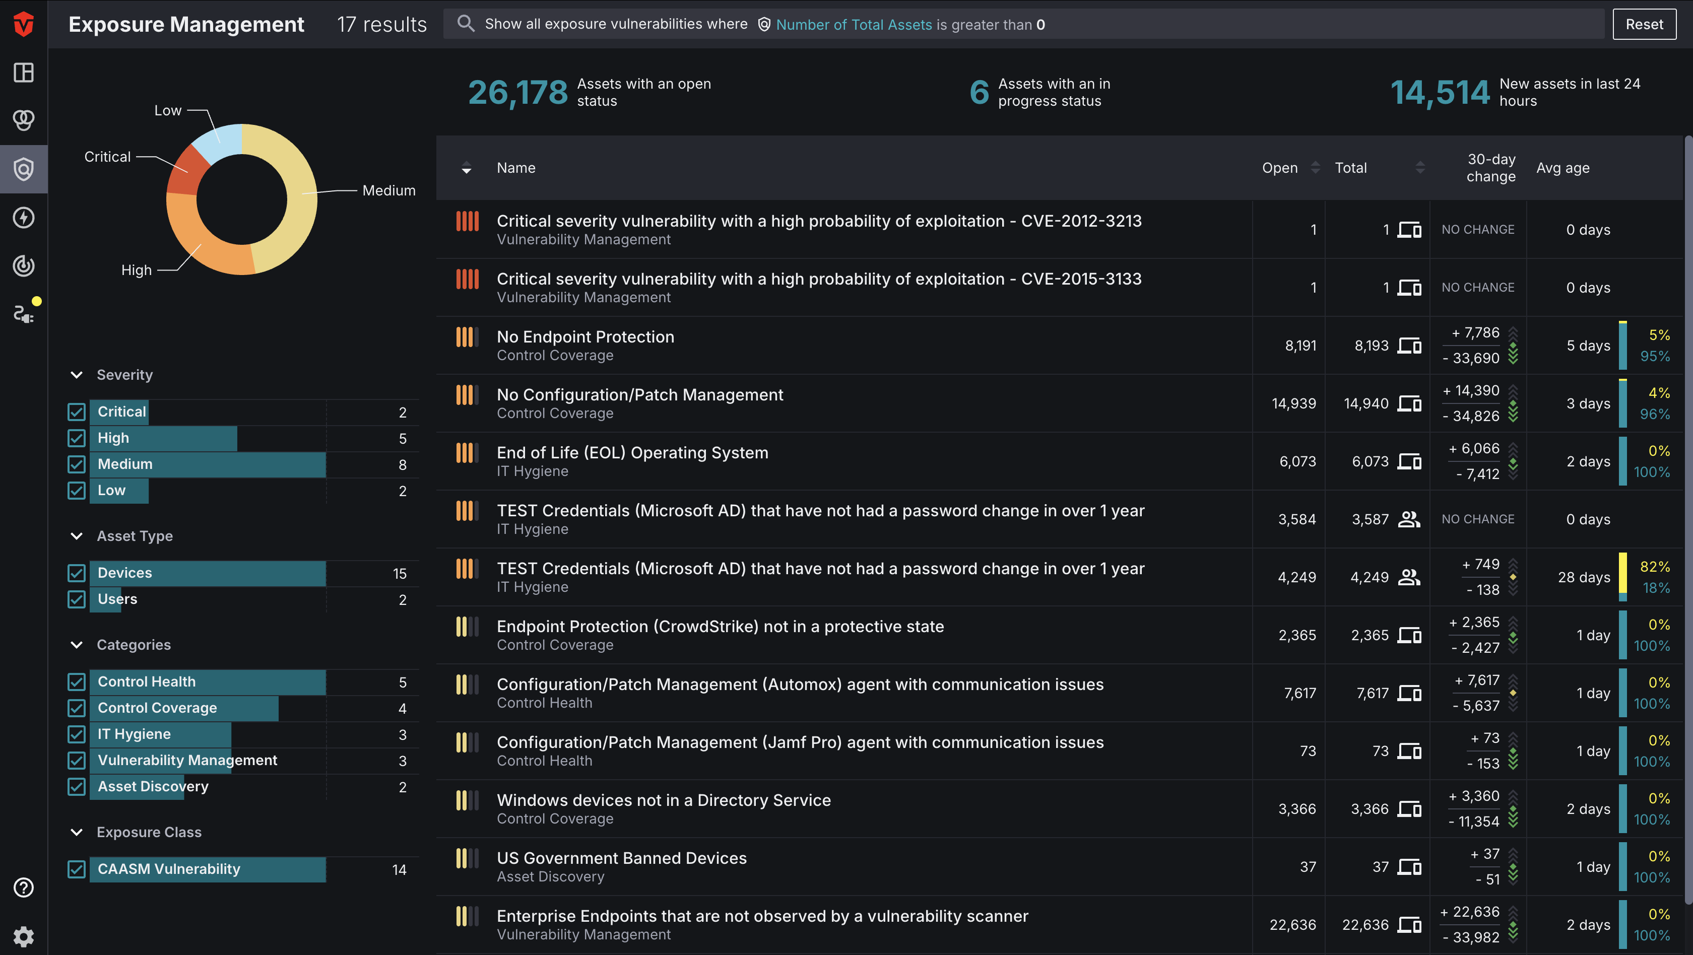1693x955 pixels.
Task: Open the dashboard panel from the sidebar
Action: (x=24, y=73)
